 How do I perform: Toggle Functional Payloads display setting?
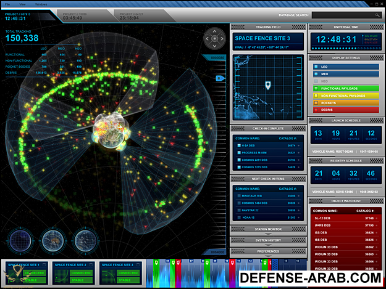[x=316, y=88]
